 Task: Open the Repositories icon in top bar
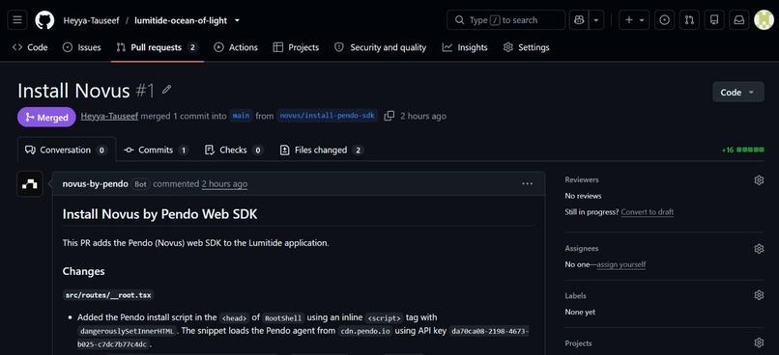click(x=714, y=20)
